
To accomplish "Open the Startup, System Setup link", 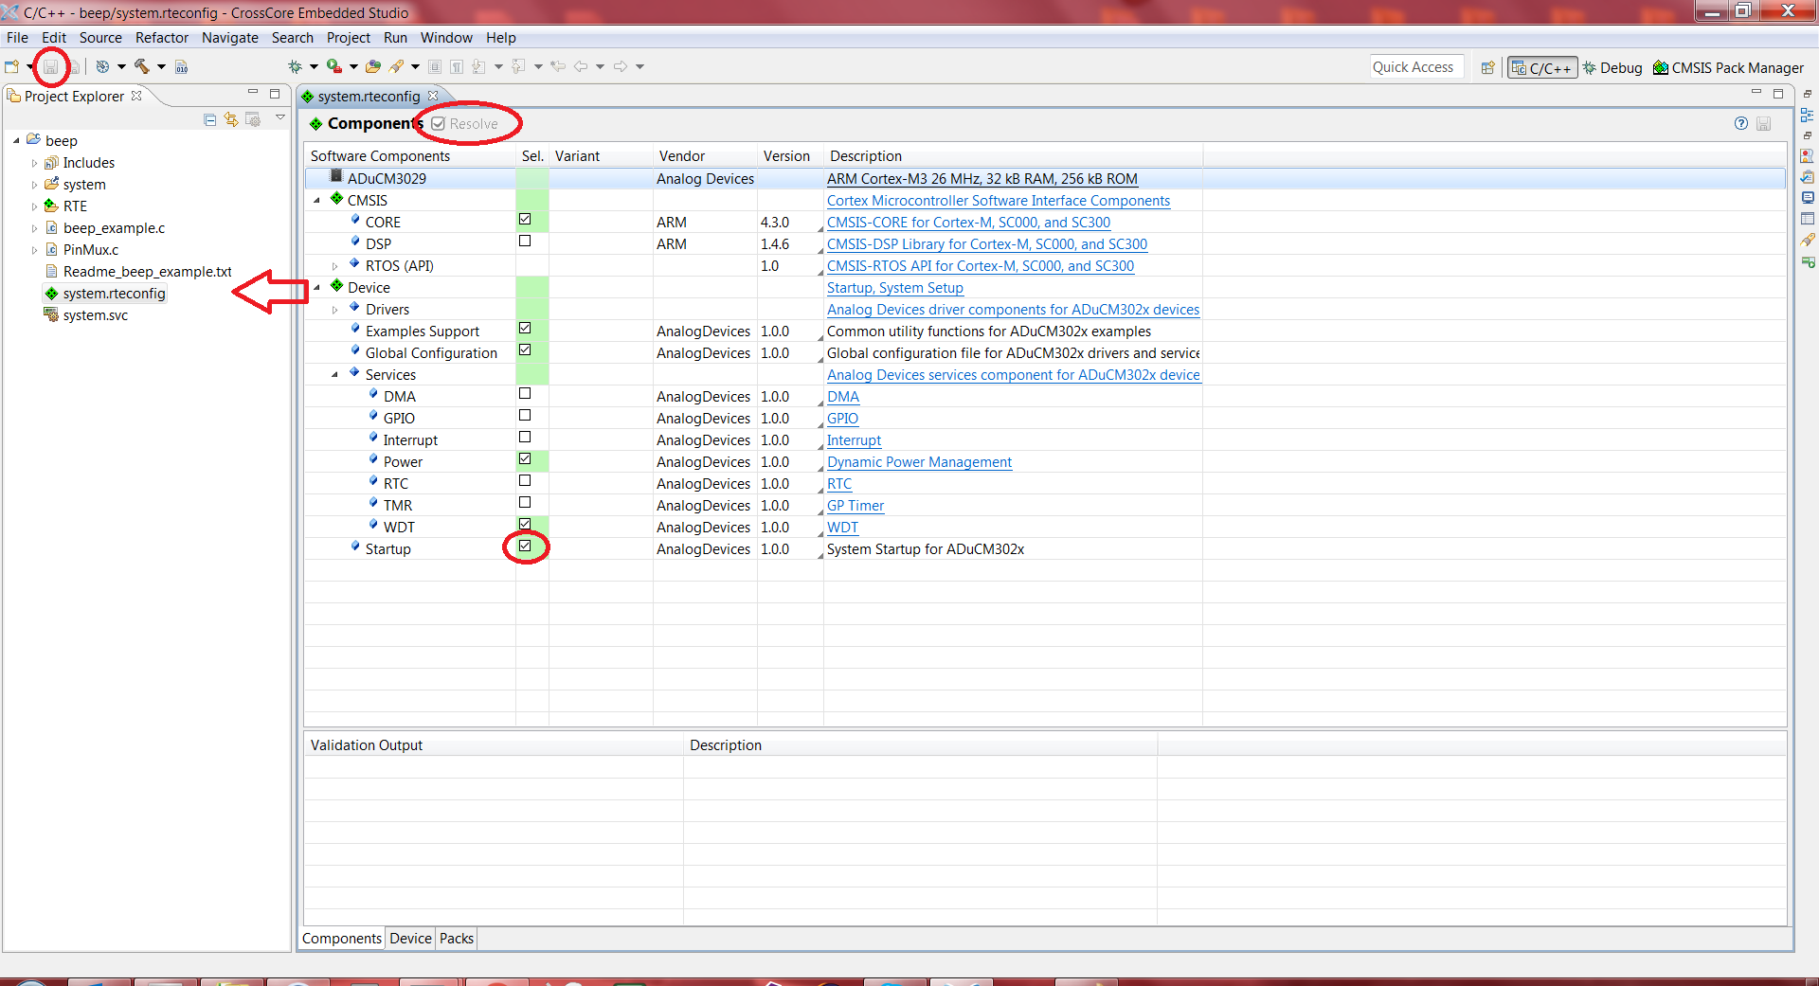I will tap(895, 288).
